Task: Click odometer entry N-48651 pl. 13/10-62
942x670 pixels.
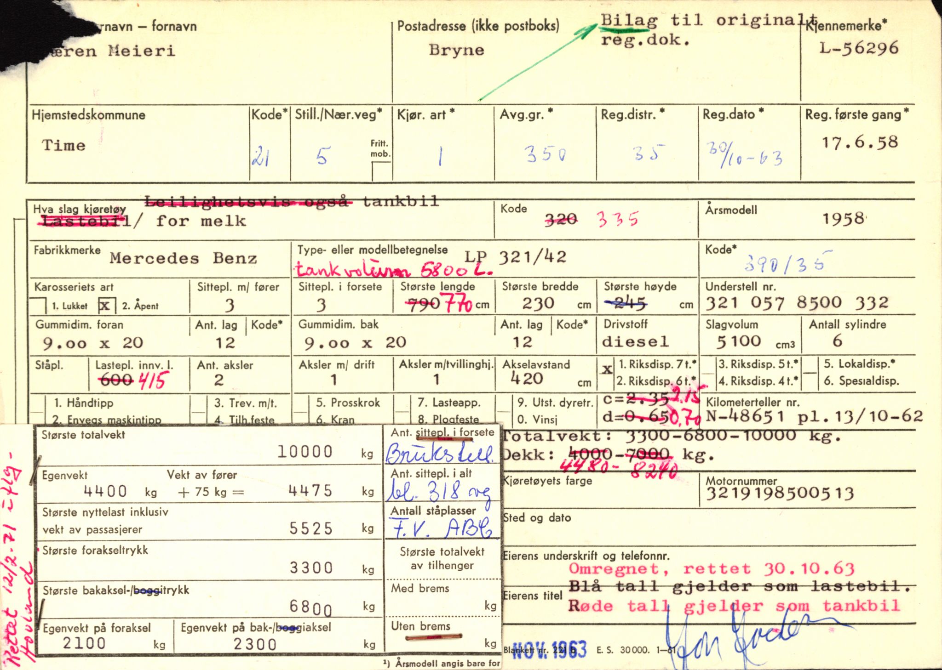Action: tap(814, 416)
